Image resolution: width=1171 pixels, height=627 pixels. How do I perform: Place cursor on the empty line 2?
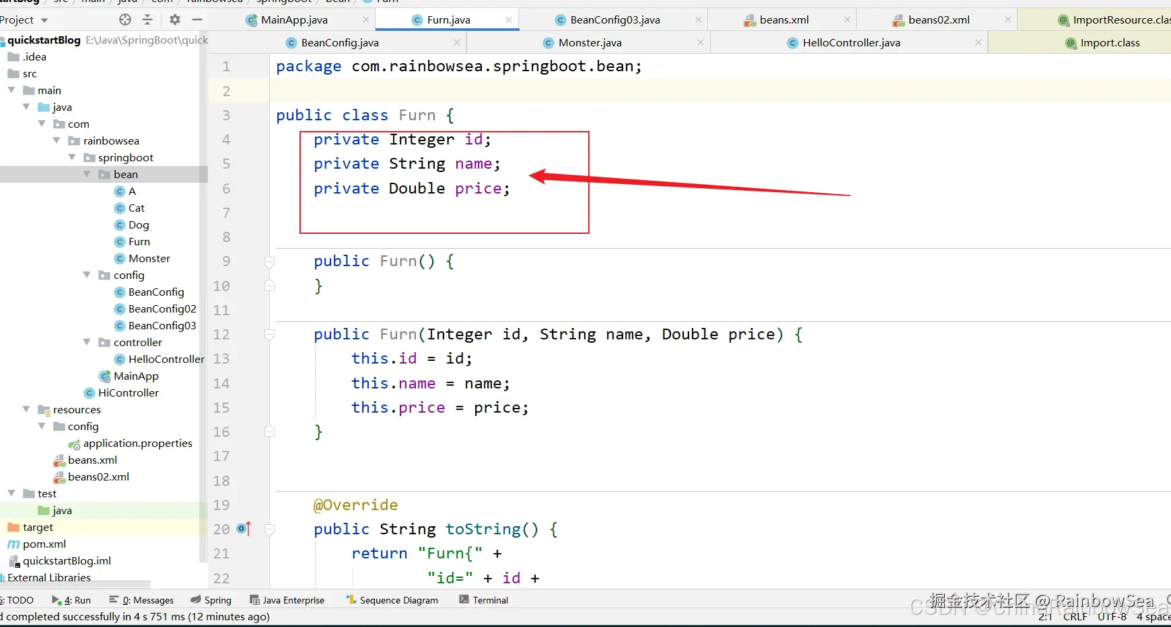pos(720,91)
